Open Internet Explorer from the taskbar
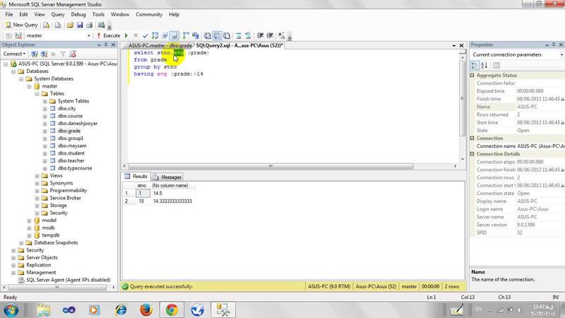Image resolution: width=565 pixels, height=318 pixels. [120, 310]
